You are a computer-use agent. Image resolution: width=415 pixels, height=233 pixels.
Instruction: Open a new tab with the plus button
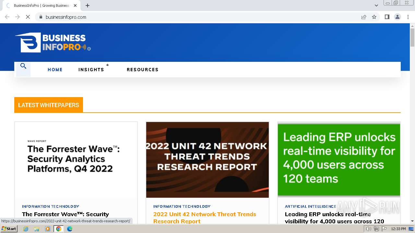(x=88, y=6)
